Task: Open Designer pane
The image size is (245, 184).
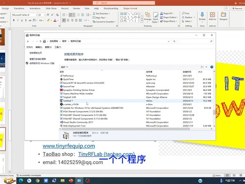Action: point(223,16)
